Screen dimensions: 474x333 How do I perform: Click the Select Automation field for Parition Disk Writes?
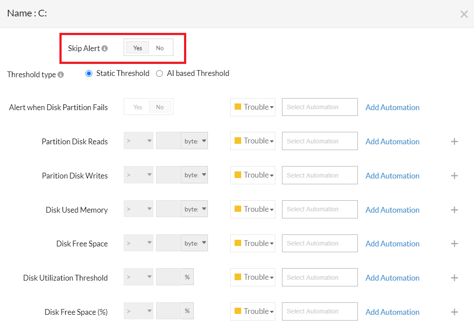click(320, 175)
